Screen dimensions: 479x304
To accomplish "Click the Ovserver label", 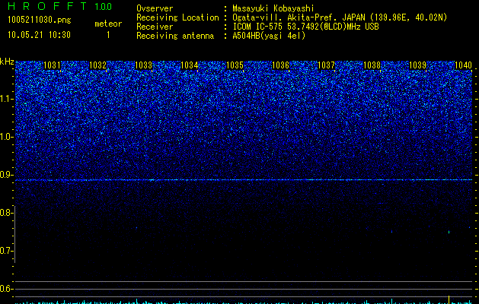I will pos(155,8).
